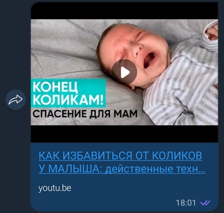Click the СПАСЕНИЕ ДЛЯ МАМ caption text
Viewport: 224px width, 213px height.
coord(85,114)
